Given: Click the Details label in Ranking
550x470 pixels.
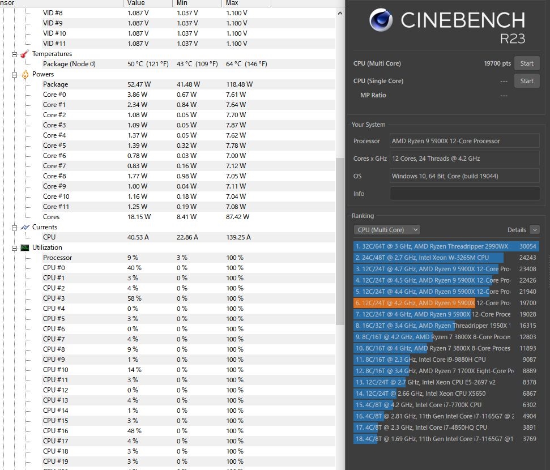Looking at the screenshot, I should 517,230.
